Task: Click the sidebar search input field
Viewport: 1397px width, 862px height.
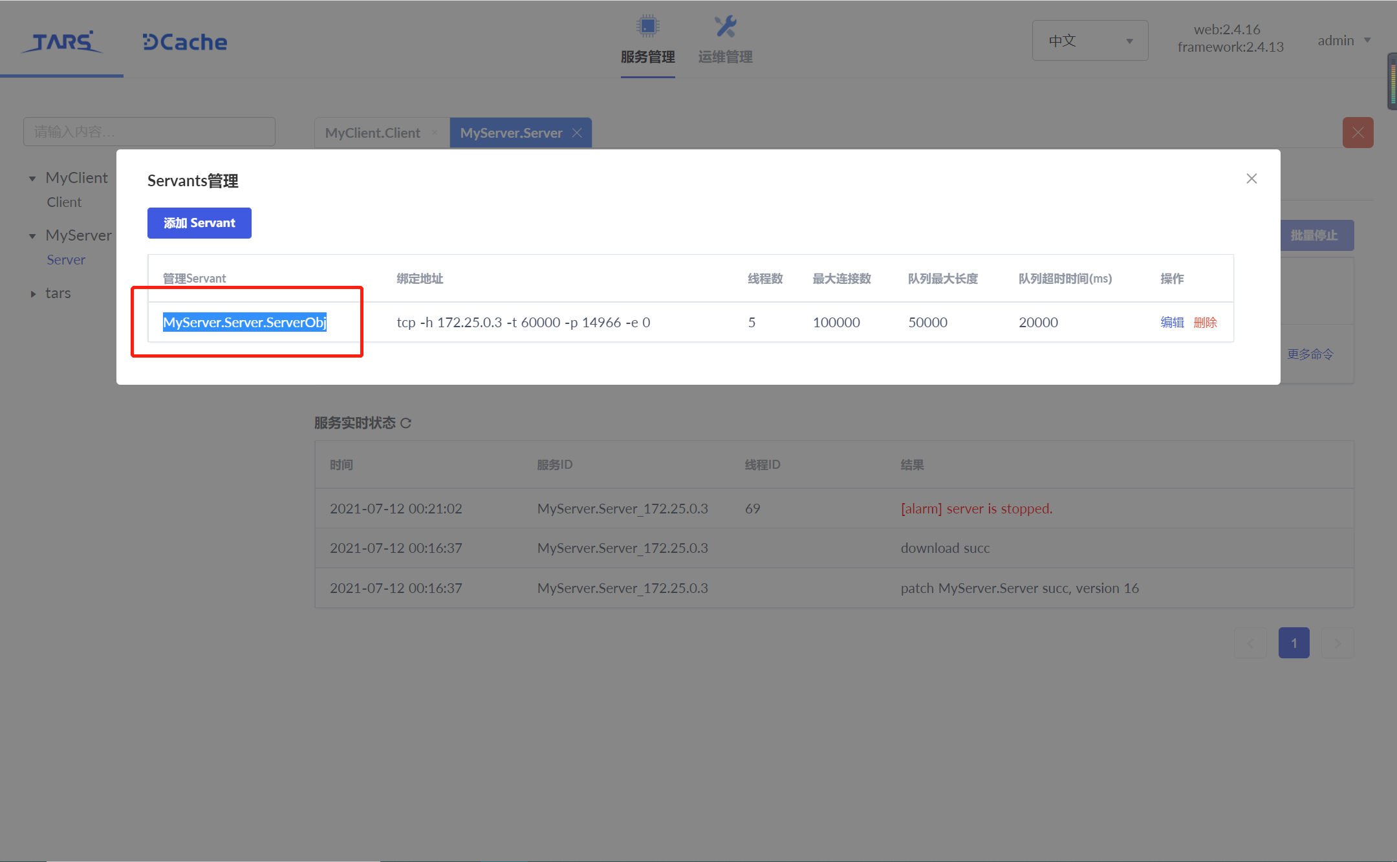Action: click(x=149, y=132)
